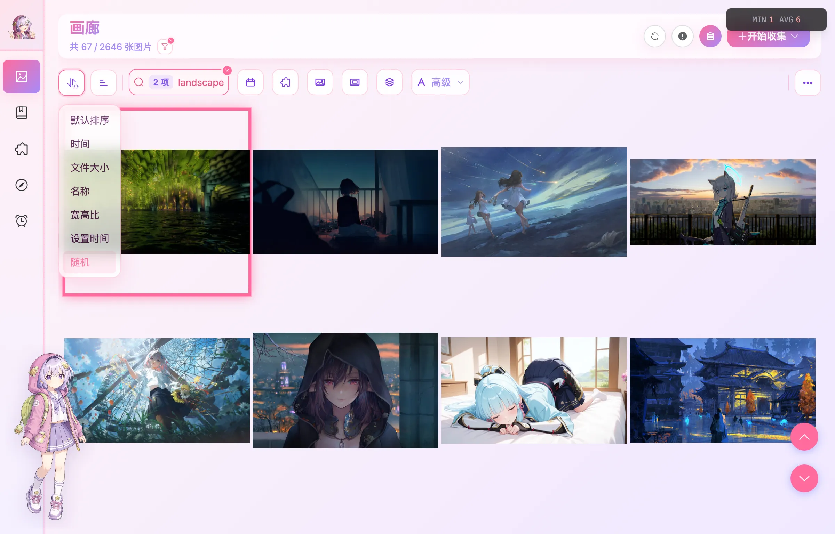
Task: Select 宽高比 sort option
Action: click(90, 215)
